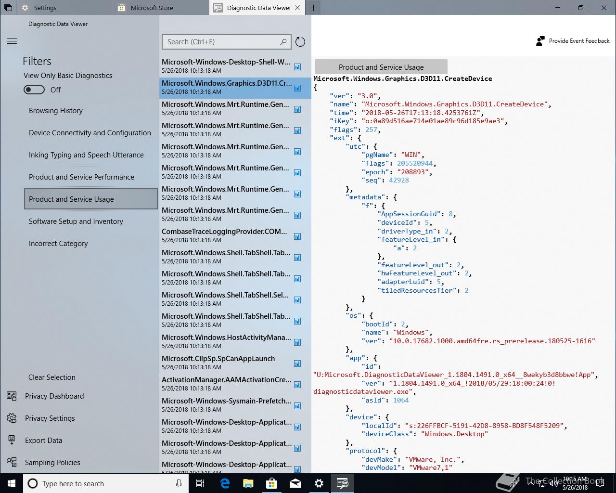Click chart icon beside CombaseTraceLoggingProvider event
This screenshot has height=493, width=616.
[297, 236]
